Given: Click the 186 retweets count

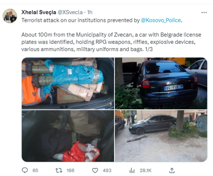Looking at the screenshot, I should coord(71,170).
